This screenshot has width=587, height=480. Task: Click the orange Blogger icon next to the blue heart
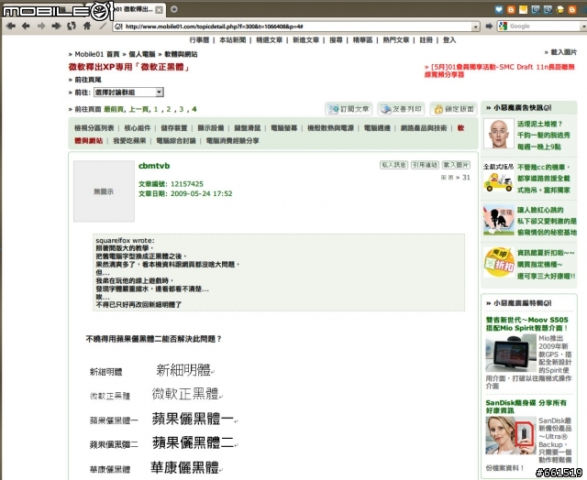pos(511,10)
